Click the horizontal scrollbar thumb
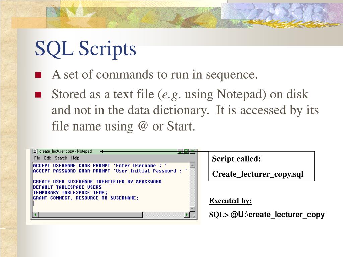 click(x=90, y=215)
